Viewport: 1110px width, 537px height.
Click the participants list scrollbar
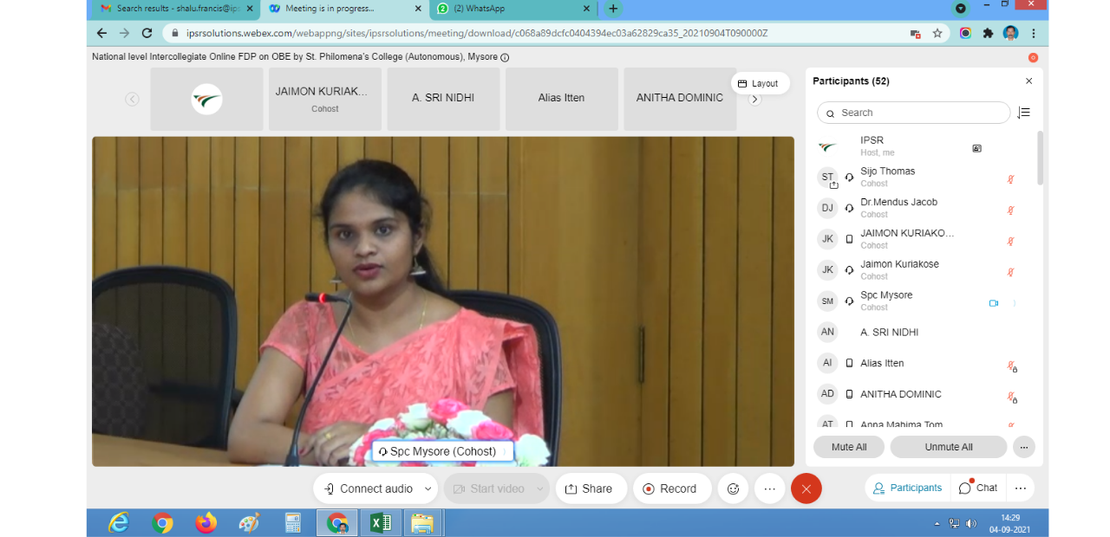1040,158
